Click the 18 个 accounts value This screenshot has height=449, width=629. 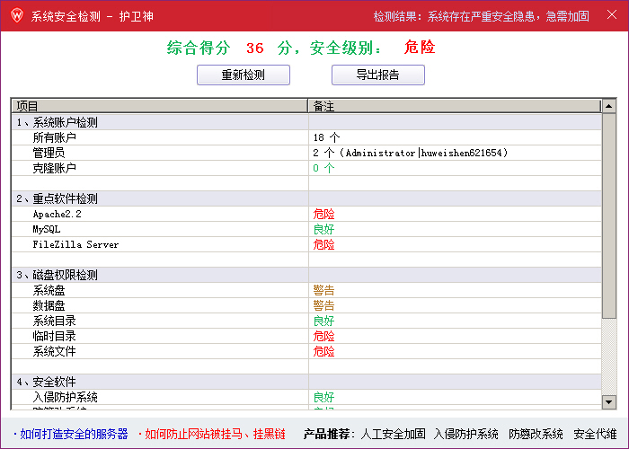[x=326, y=137]
